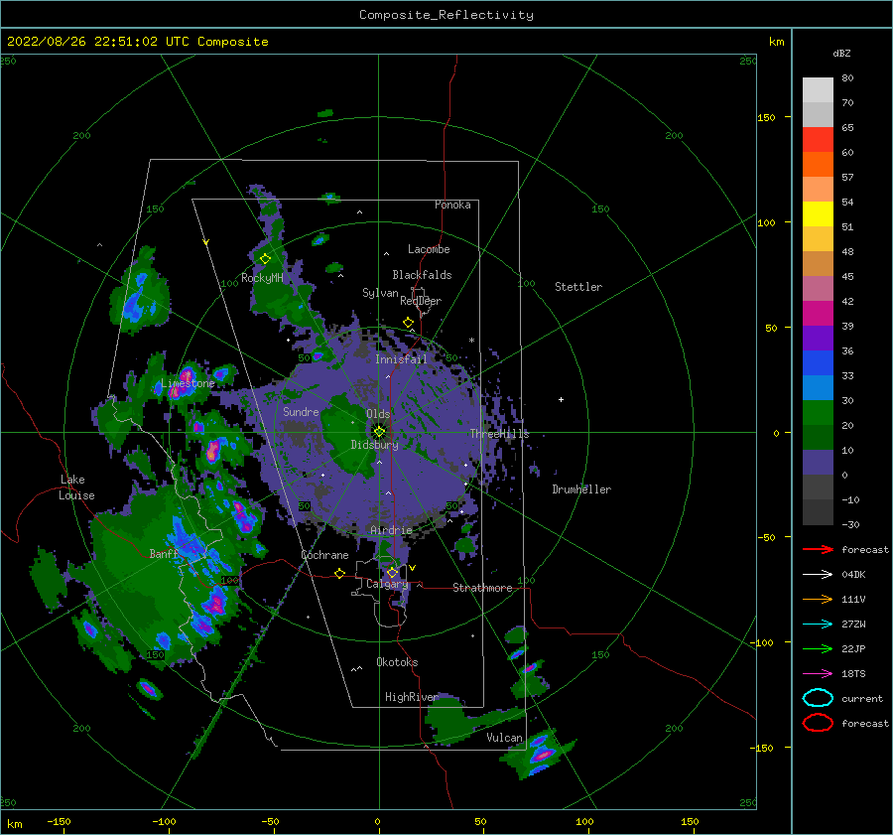This screenshot has height=835, width=893.
Task: Click the Strathmore label
Action: [482, 588]
